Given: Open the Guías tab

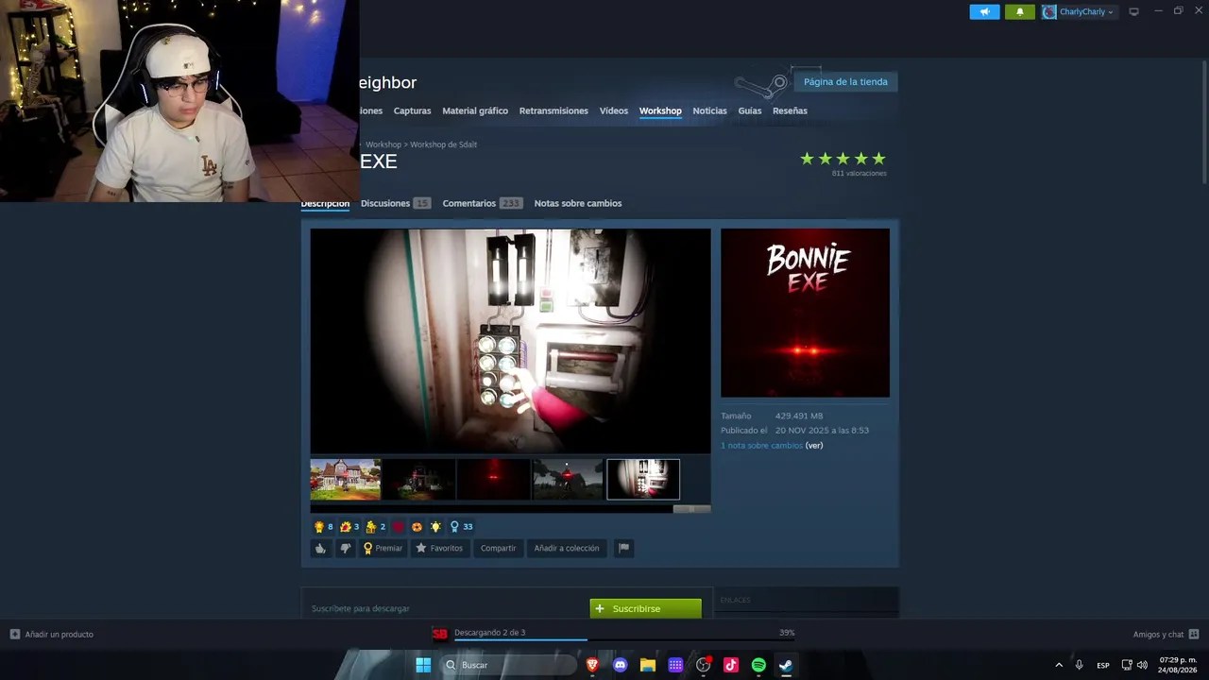Looking at the screenshot, I should click(750, 110).
